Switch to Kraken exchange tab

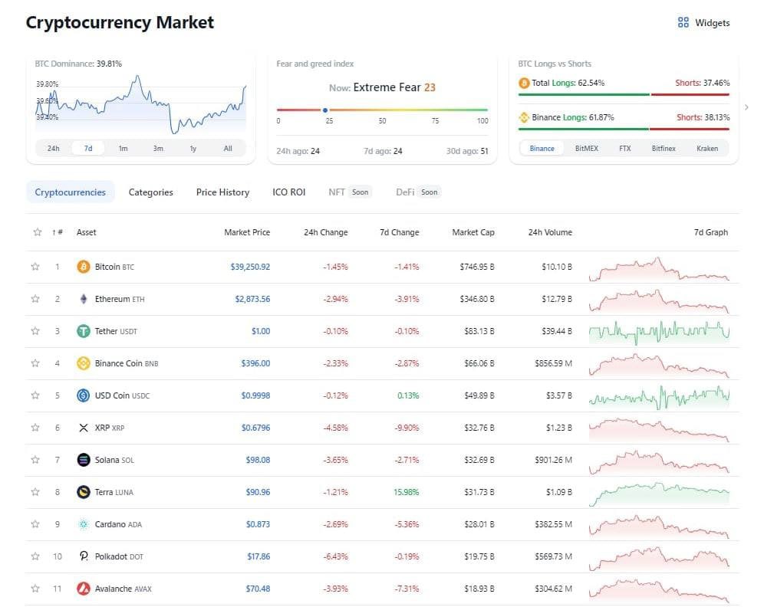click(707, 149)
